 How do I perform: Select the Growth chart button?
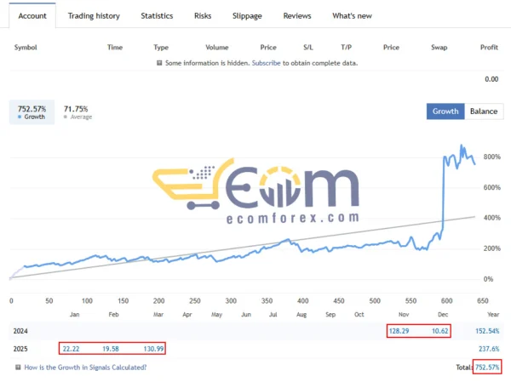445,111
